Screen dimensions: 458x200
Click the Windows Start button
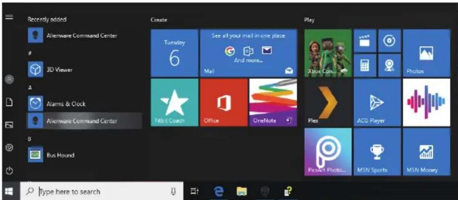pos(9,191)
